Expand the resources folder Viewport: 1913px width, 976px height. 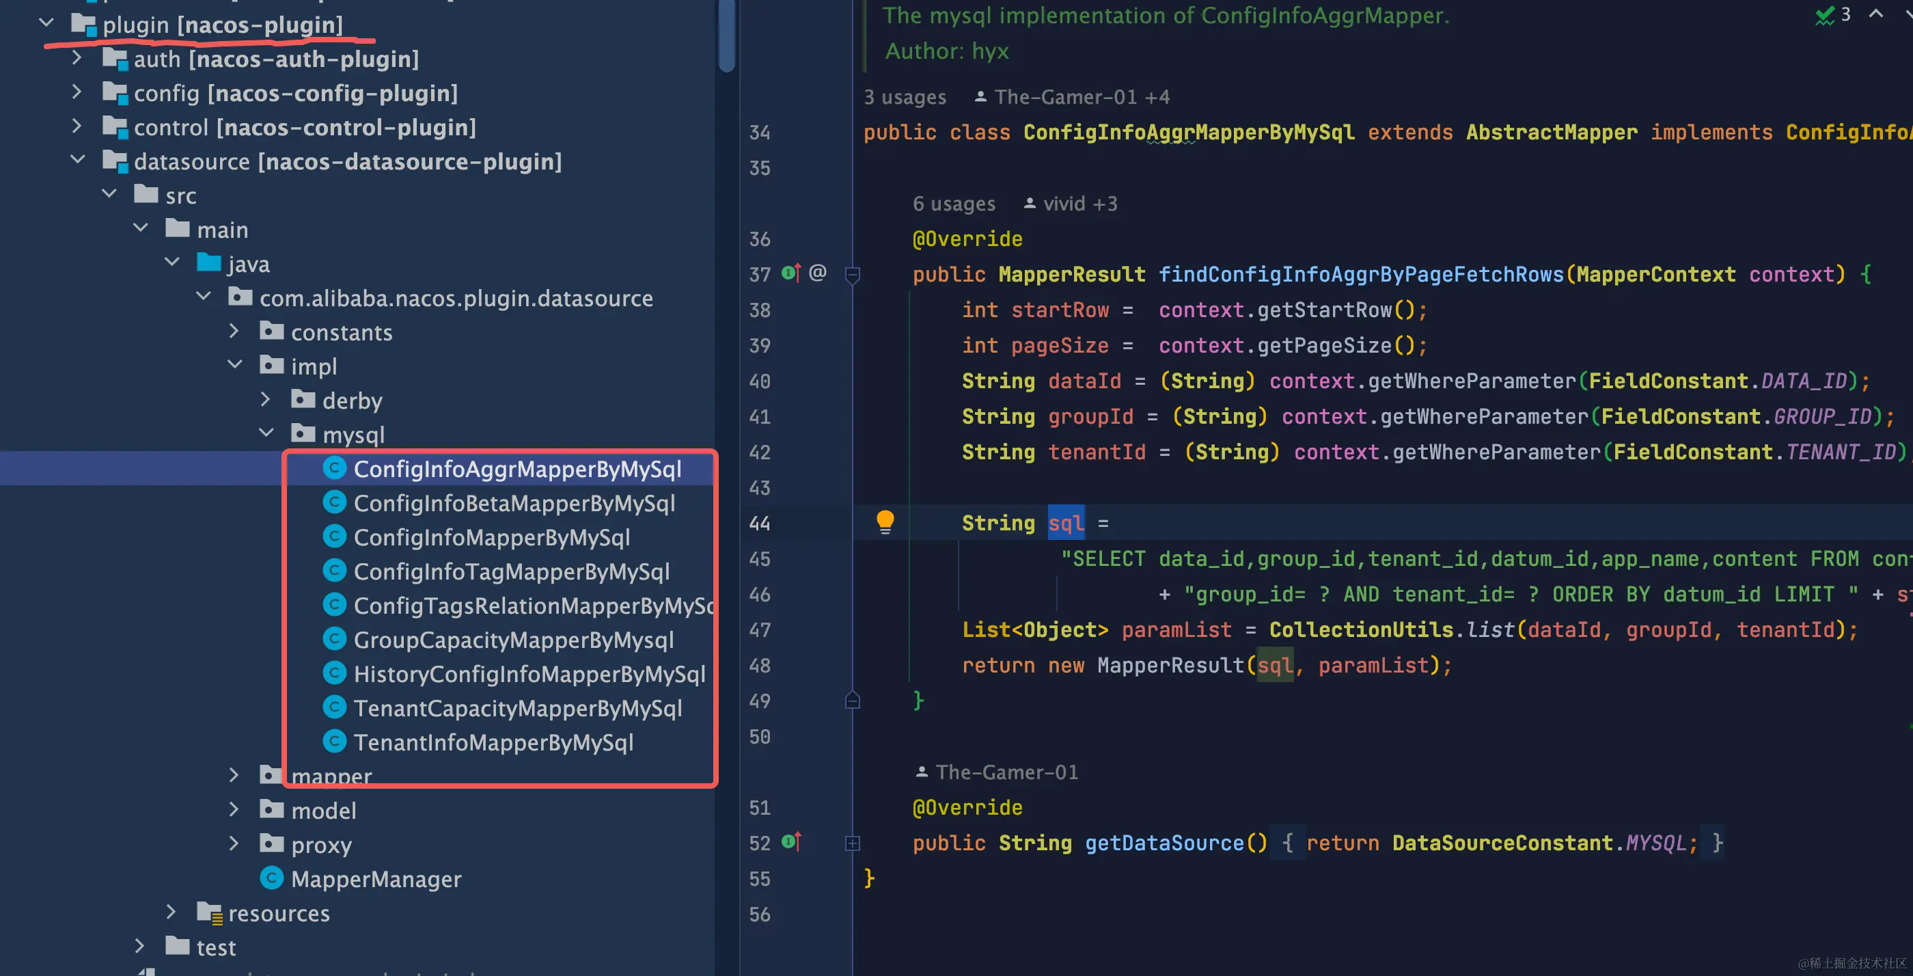coord(171,912)
